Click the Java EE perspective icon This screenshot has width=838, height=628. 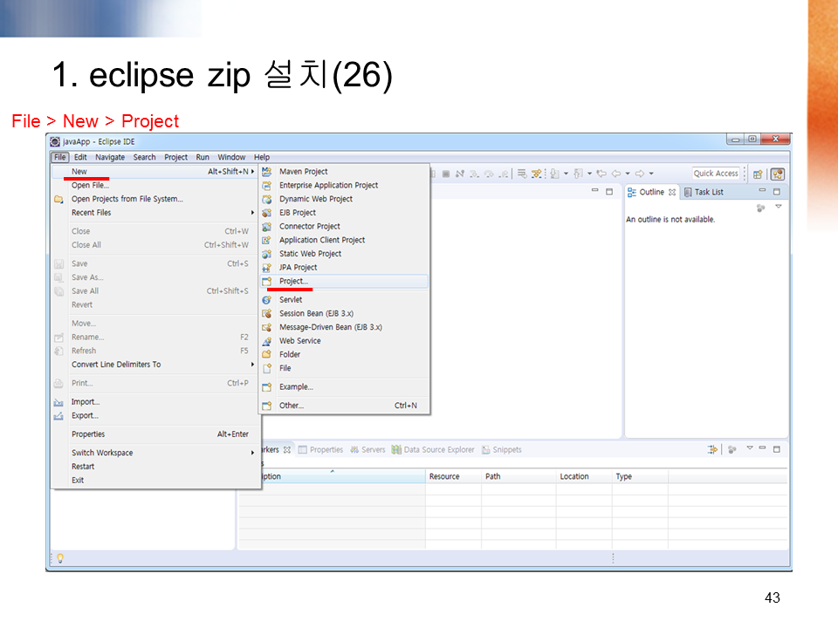coord(778,174)
